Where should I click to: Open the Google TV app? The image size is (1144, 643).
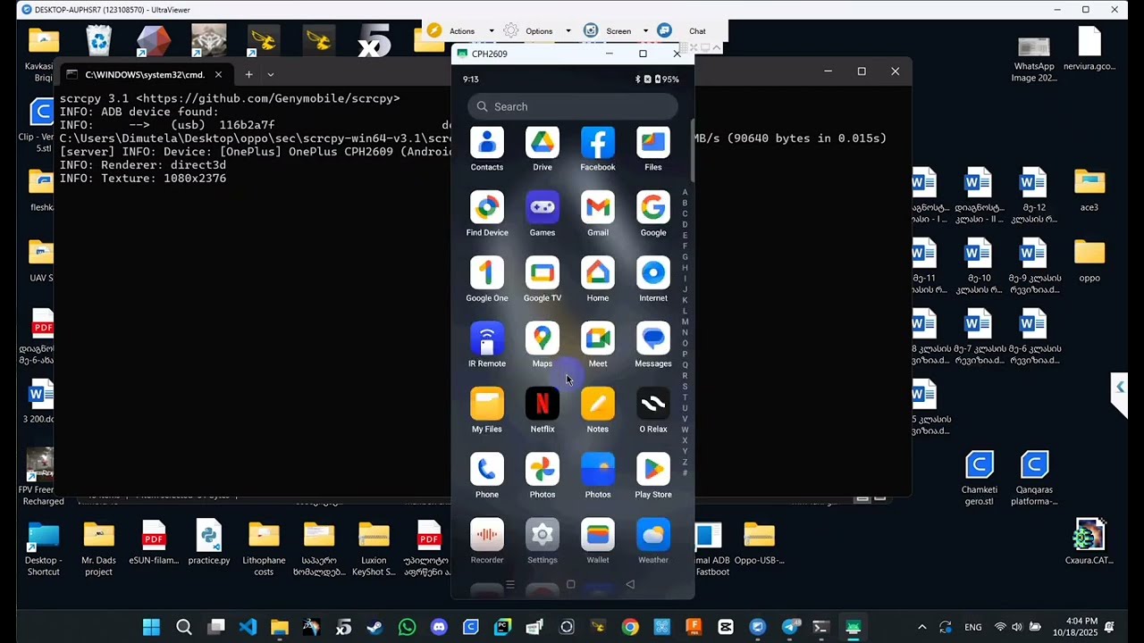543,279
